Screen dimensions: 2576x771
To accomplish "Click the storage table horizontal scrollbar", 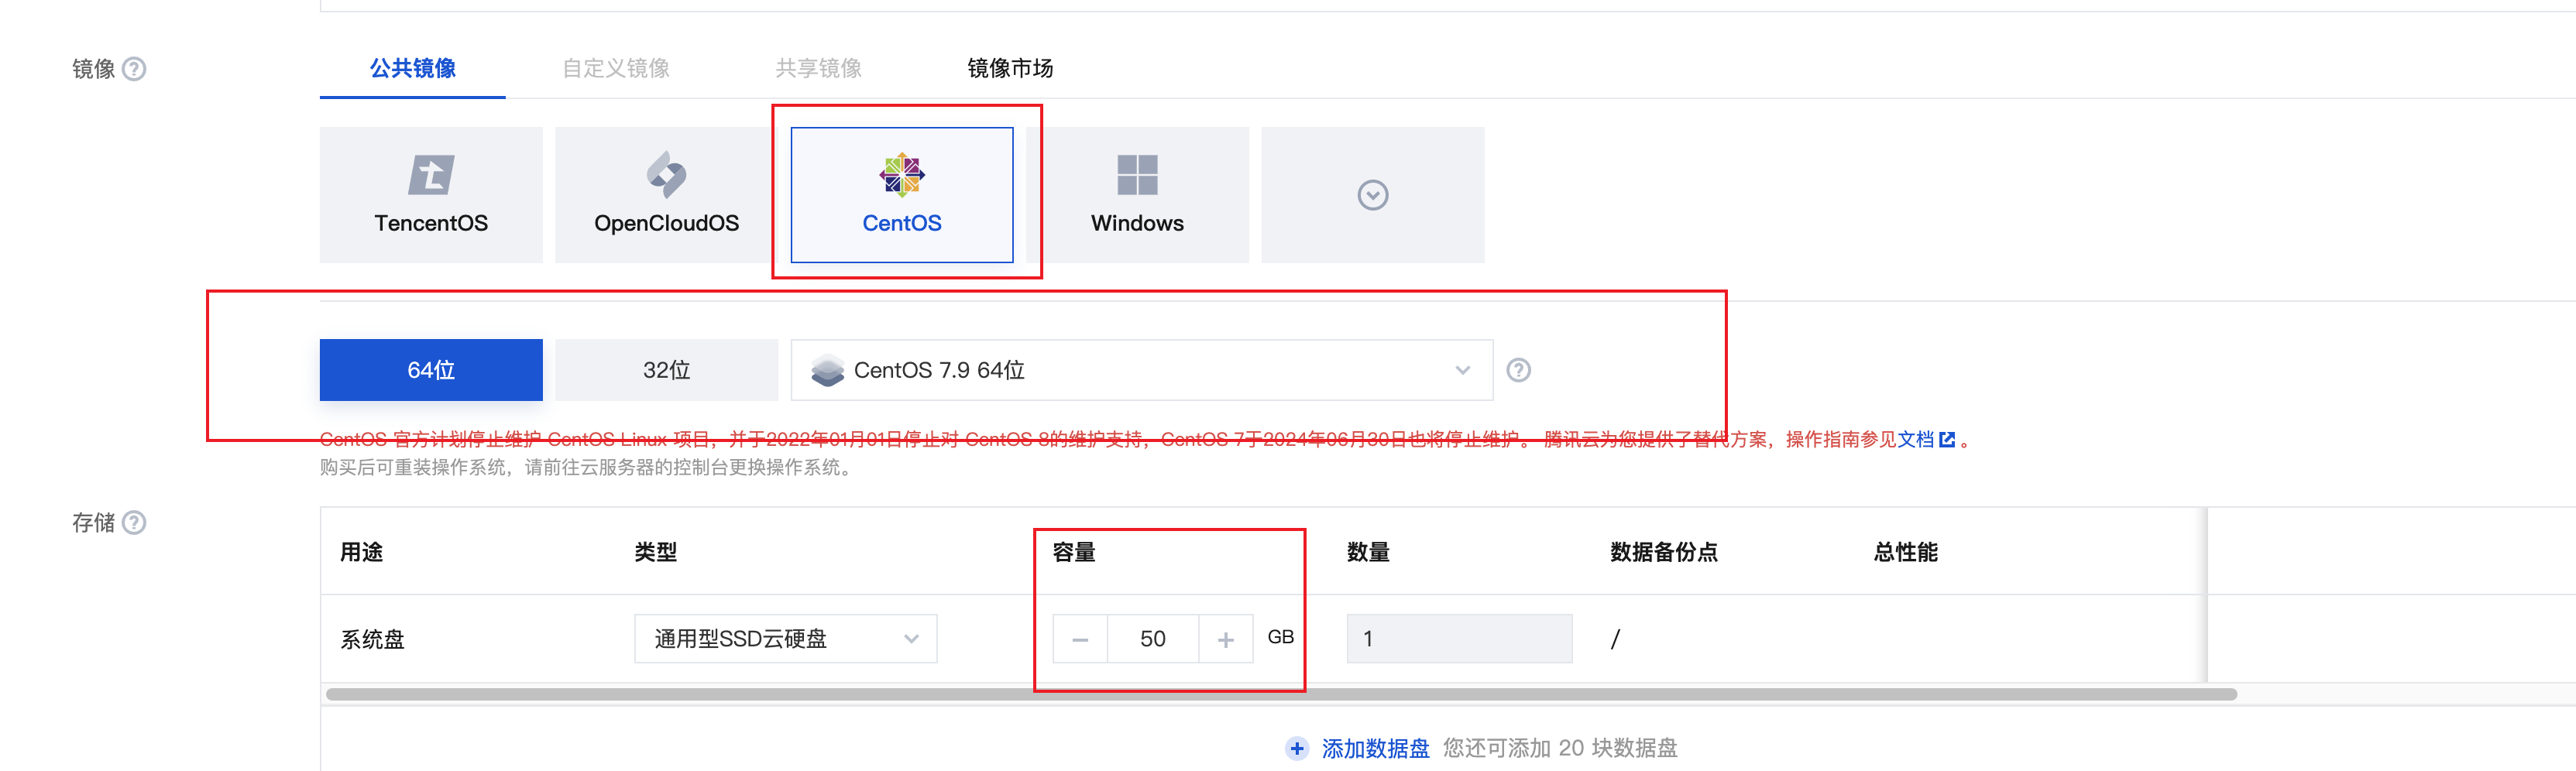I will point(1281,694).
